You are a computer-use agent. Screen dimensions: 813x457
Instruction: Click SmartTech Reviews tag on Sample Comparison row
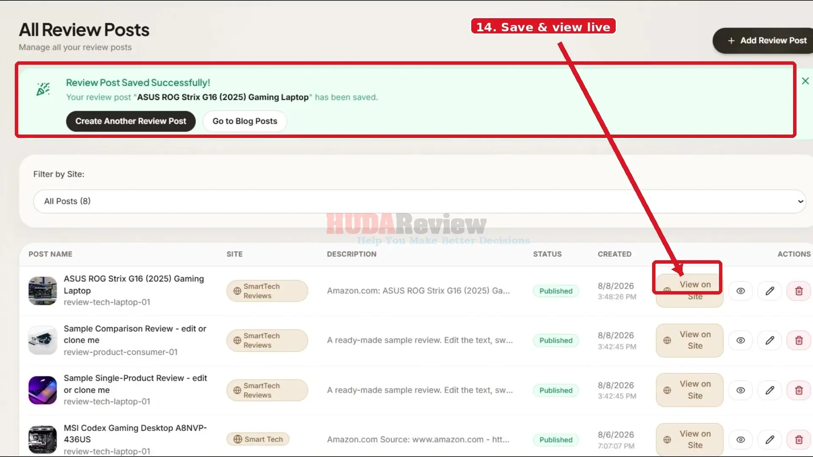pos(267,341)
